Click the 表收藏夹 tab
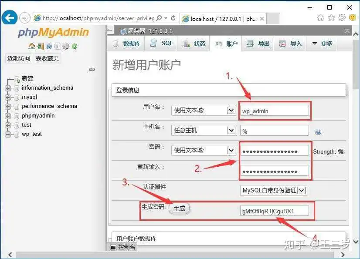This screenshot has width=360, height=259. point(47,58)
